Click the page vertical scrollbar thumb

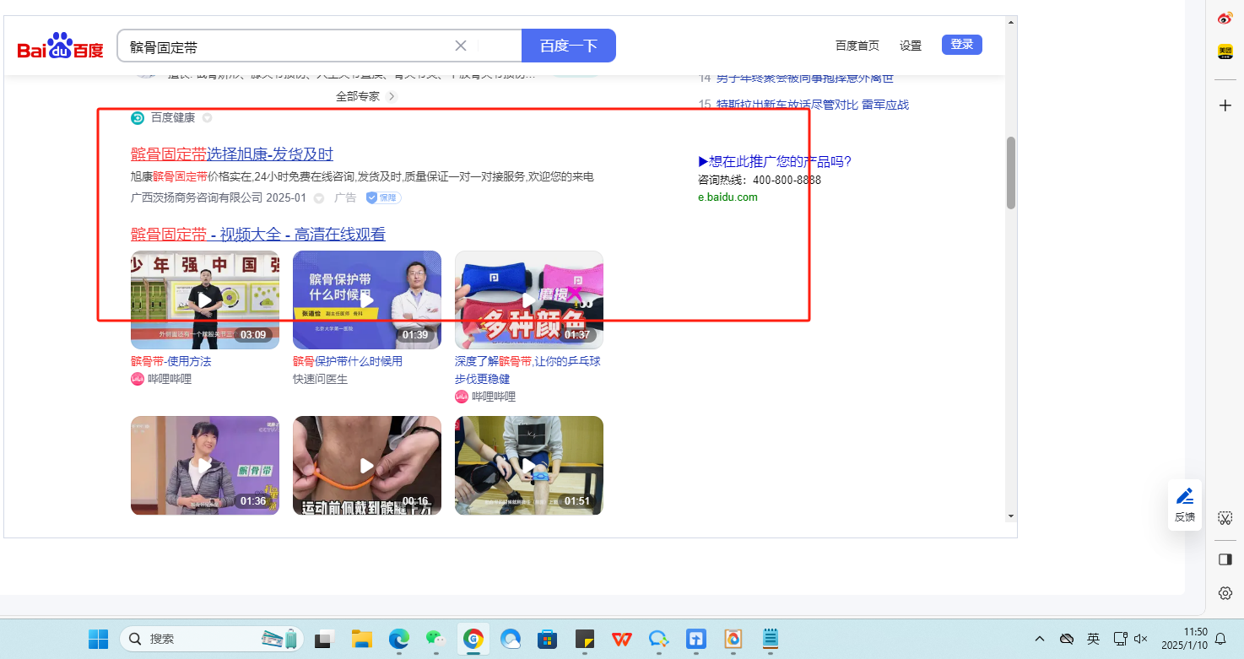pos(1011,173)
